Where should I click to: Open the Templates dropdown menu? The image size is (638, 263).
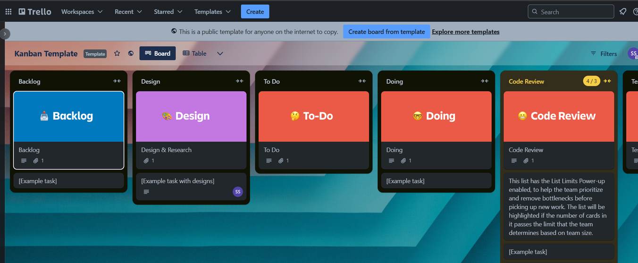213,12
